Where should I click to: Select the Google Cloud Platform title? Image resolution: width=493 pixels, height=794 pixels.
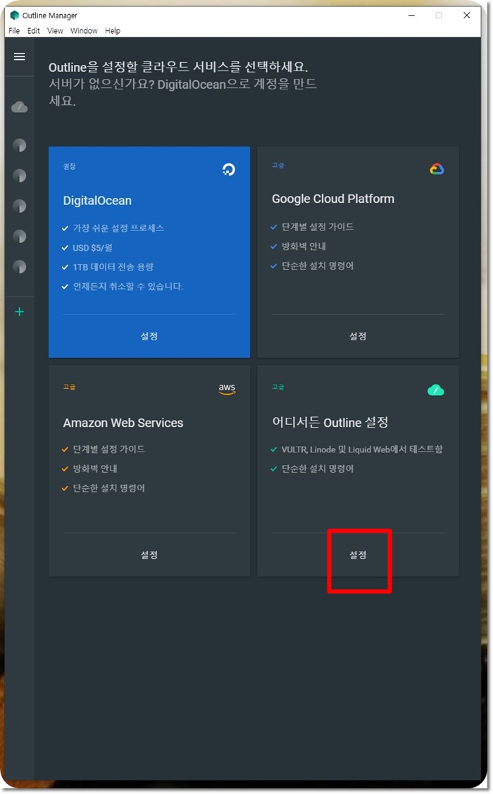(x=333, y=199)
